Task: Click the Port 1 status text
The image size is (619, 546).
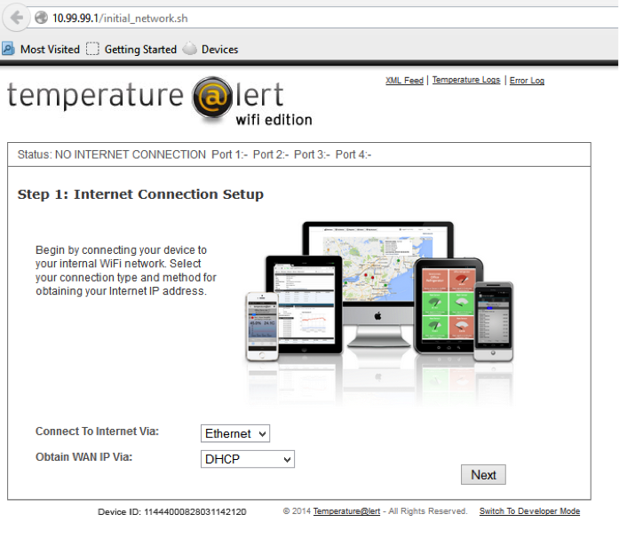Action: pos(230,154)
